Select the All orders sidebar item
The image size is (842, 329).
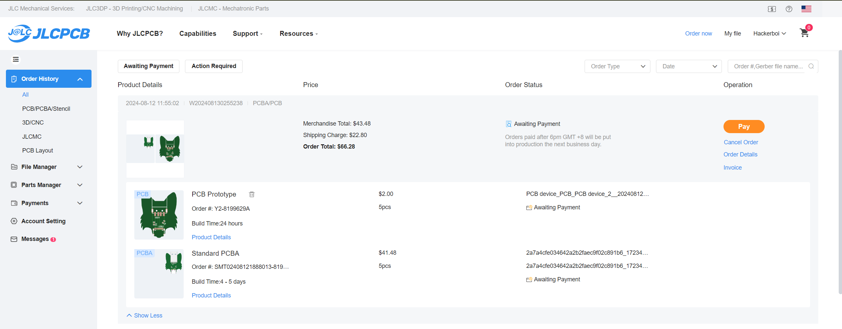pos(25,95)
